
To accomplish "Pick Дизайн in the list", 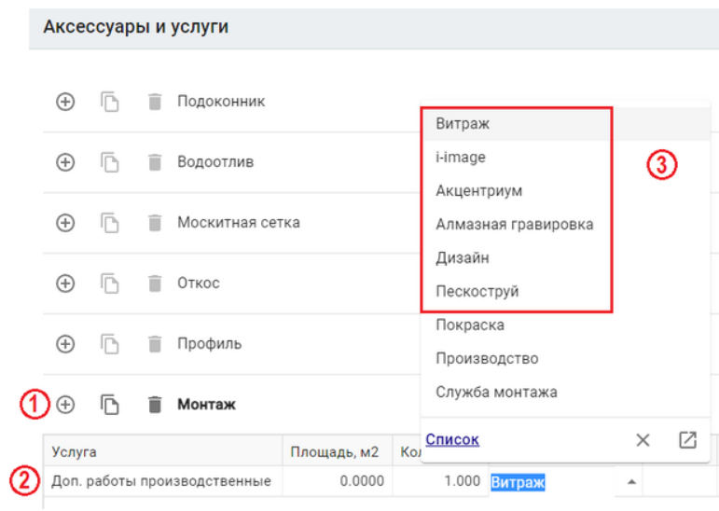I will pyautogui.click(x=565, y=257).
